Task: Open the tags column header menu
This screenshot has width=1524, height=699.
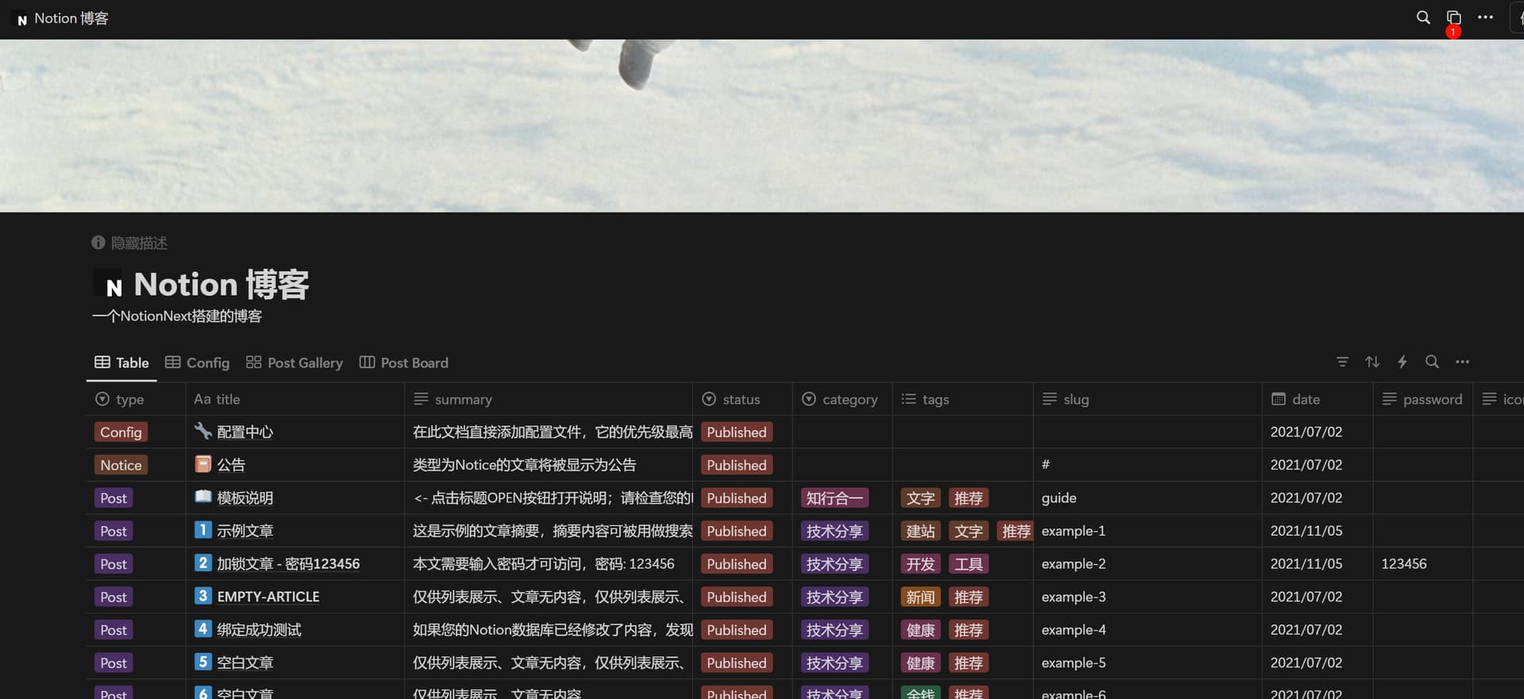Action: [x=963, y=399]
